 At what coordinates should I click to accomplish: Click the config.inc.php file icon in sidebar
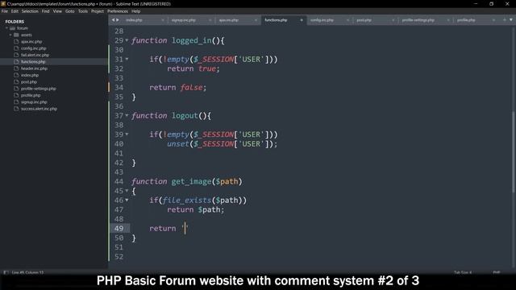(16, 48)
